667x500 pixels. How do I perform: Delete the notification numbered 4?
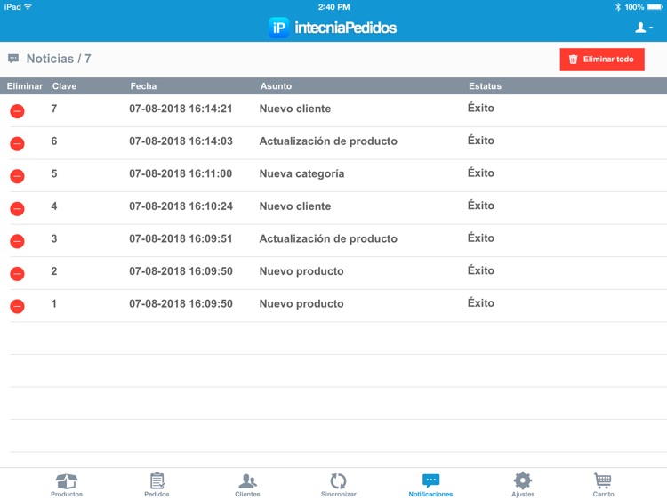point(17,208)
